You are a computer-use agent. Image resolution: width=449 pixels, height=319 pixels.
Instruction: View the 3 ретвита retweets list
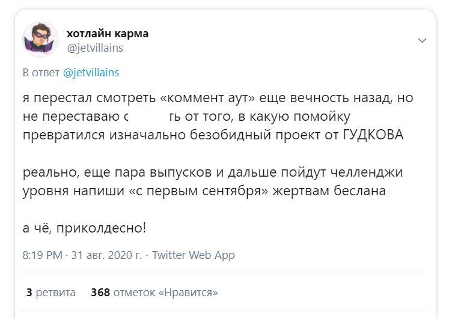[x=51, y=293]
